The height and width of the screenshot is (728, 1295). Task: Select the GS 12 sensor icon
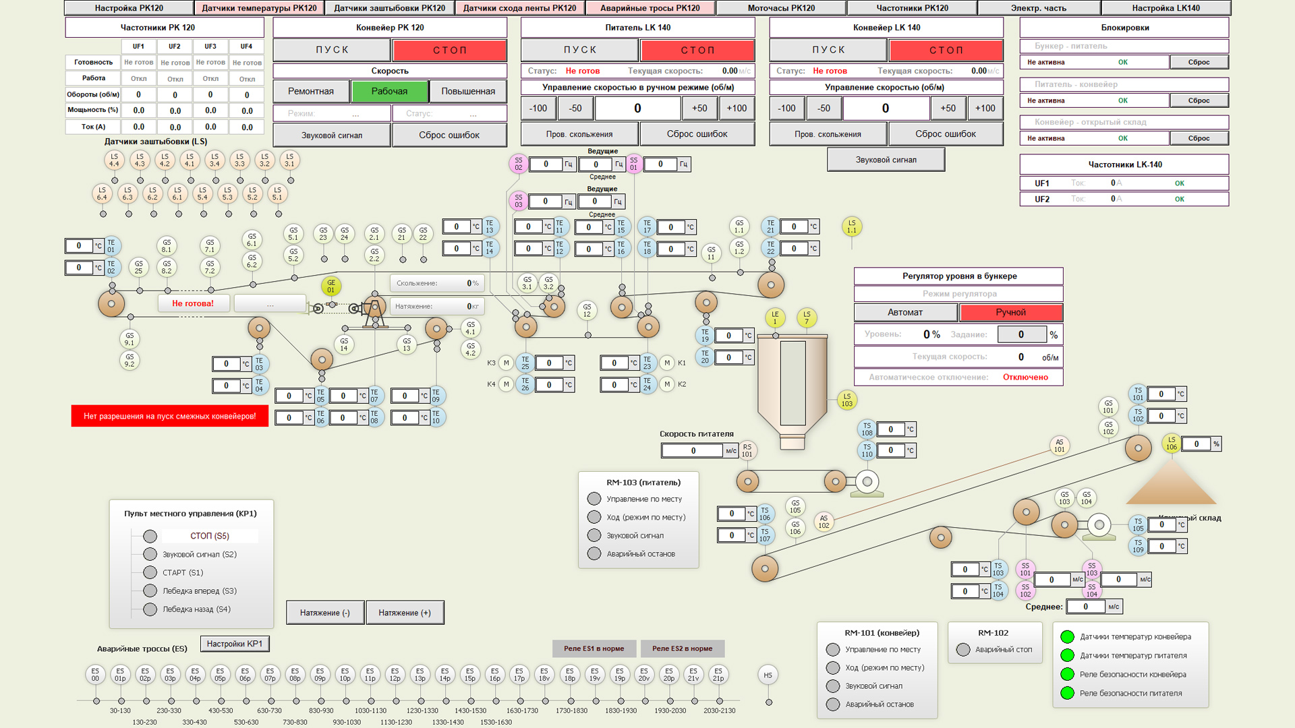[587, 310]
